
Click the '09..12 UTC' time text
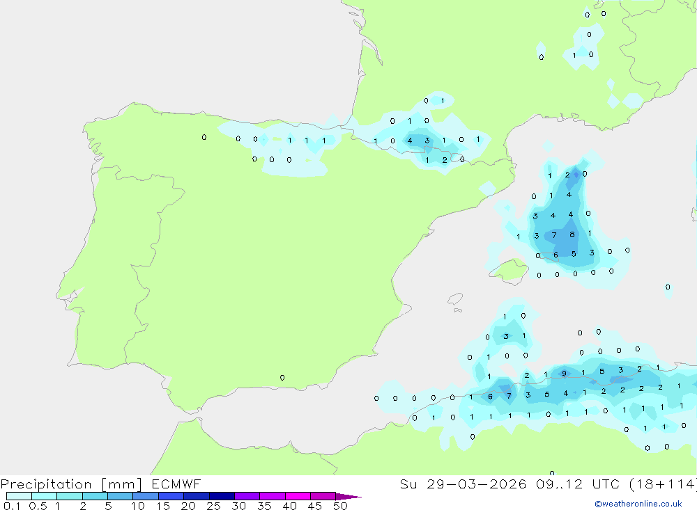point(577,484)
